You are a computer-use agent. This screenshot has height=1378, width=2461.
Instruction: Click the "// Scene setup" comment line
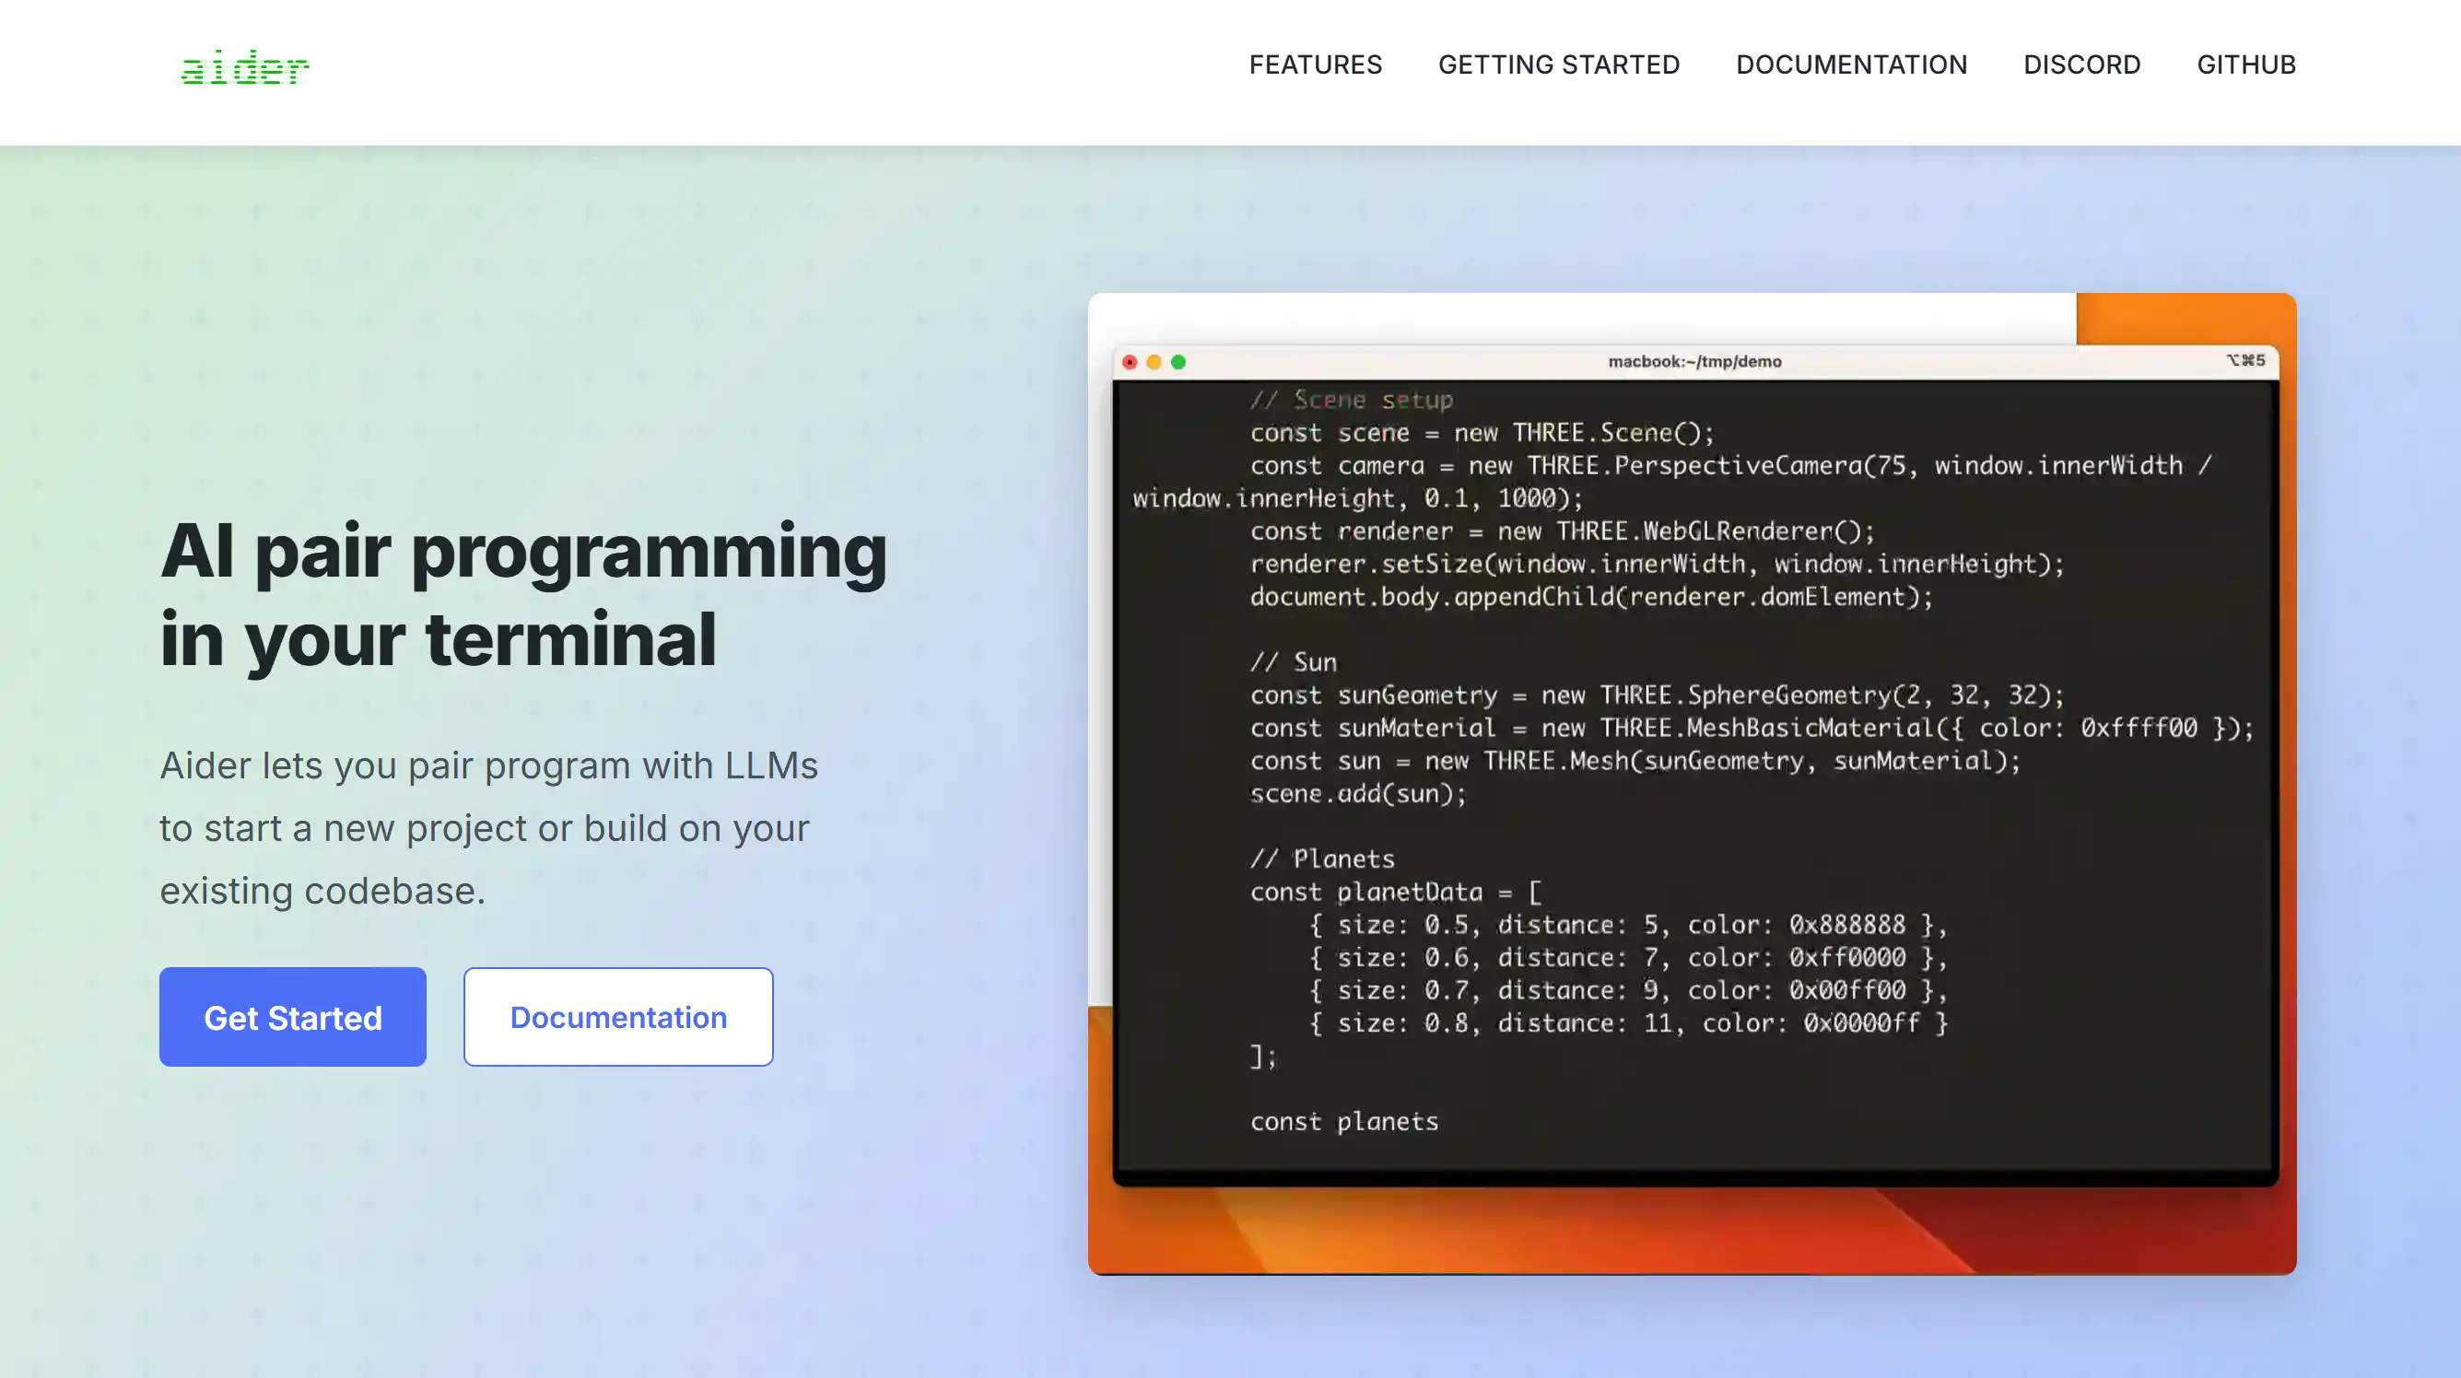click(x=1352, y=400)
